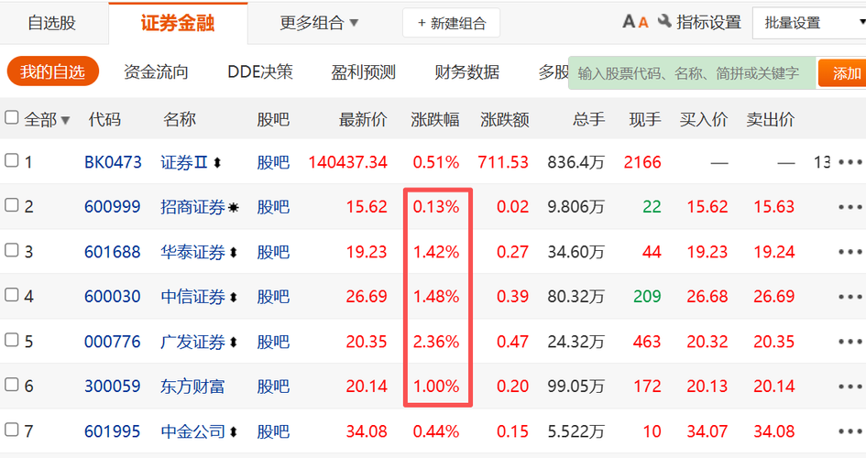Check the box for row 3 601688
The width and height of the screenshot is (866, 458).
pos(11,250)
